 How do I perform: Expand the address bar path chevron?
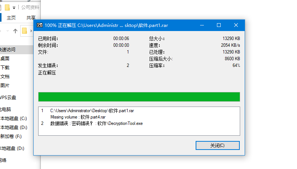(x=31, y=31)
